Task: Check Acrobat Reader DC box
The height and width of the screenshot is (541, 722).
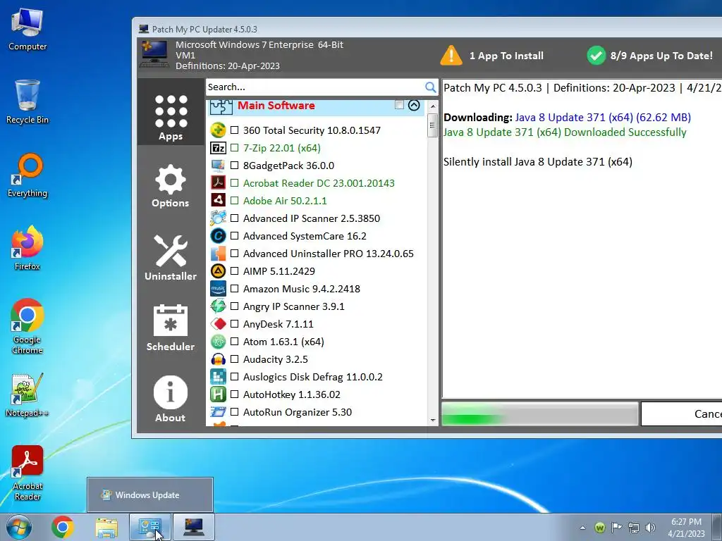Action: point(234,183)
